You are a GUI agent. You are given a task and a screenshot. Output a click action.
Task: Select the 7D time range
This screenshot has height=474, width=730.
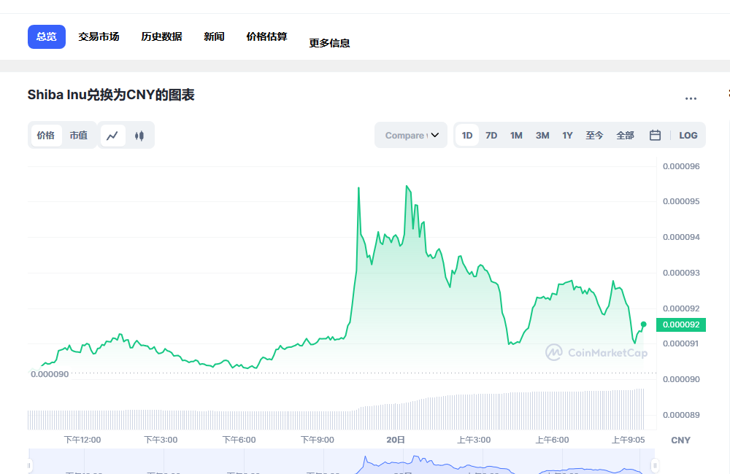click(491, 136)
